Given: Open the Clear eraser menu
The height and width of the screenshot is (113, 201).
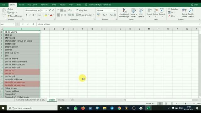Looking at the screenshot, I should pyautogui.click(x=172, y=16).
